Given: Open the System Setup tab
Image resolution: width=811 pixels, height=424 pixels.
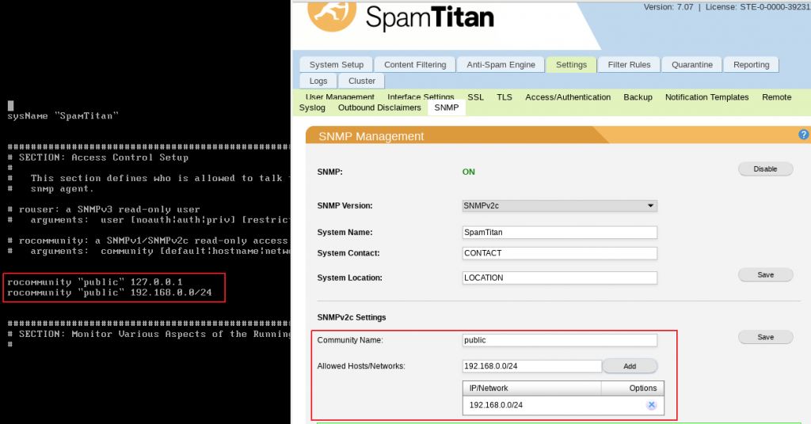Looking at the screenshot, I should tap(337, 65).
